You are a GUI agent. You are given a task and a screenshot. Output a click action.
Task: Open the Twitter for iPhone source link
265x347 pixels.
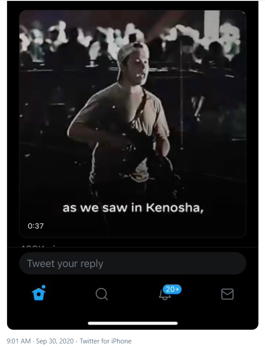pos(106,341)
